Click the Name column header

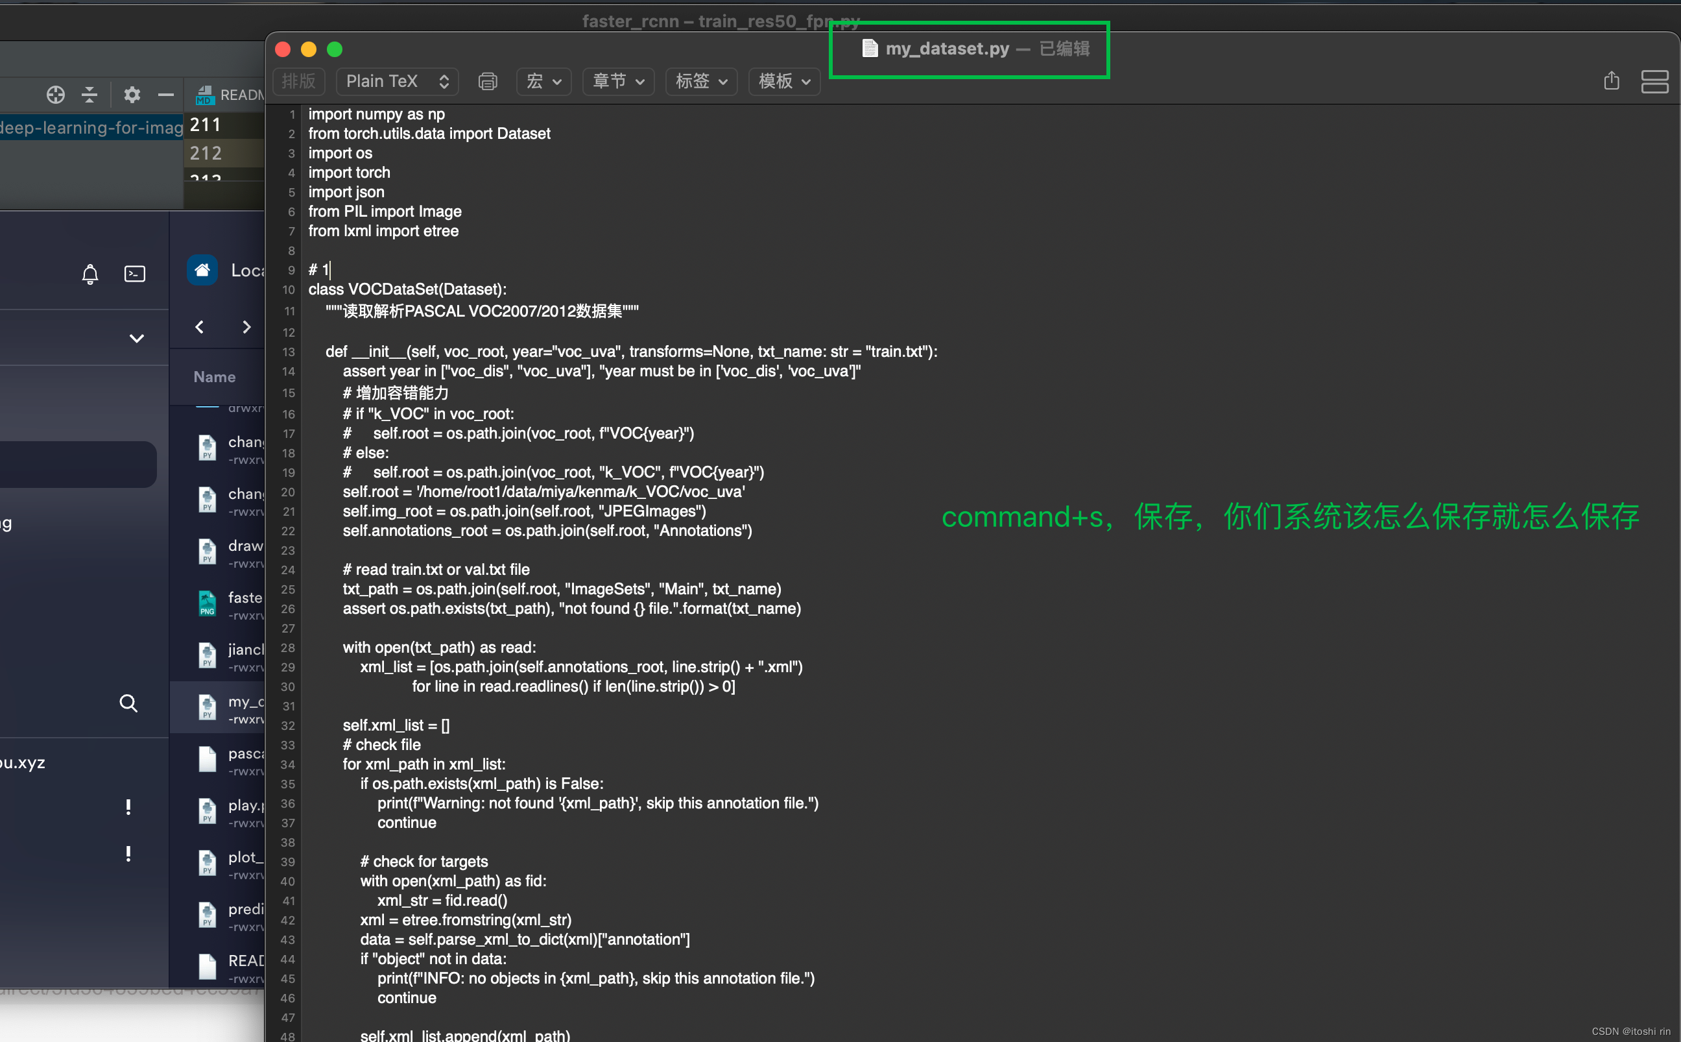[214, 377]
